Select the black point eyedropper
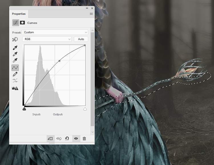 pyautogui.click(x=15, y=48)
